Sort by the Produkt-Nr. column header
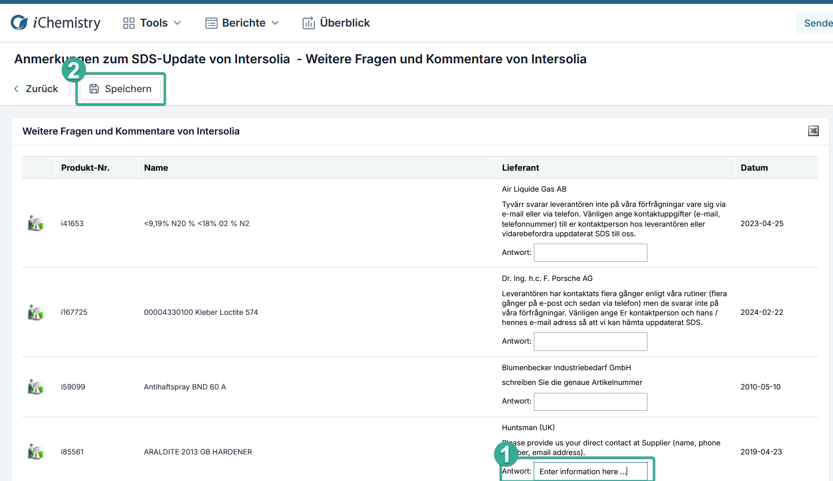Image resolution: width=833 pixels, height=481 pixels. point(85,167)
